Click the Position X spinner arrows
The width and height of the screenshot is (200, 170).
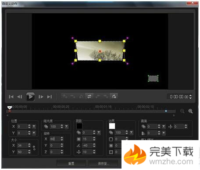point(29,127)
